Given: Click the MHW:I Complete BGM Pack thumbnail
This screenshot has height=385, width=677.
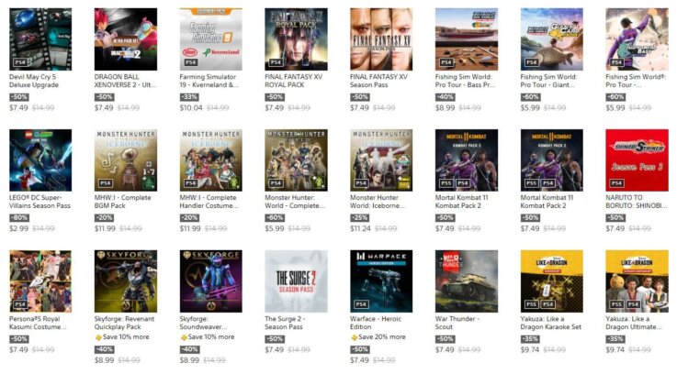Looking at the screenshot, I should pos(126,160).
